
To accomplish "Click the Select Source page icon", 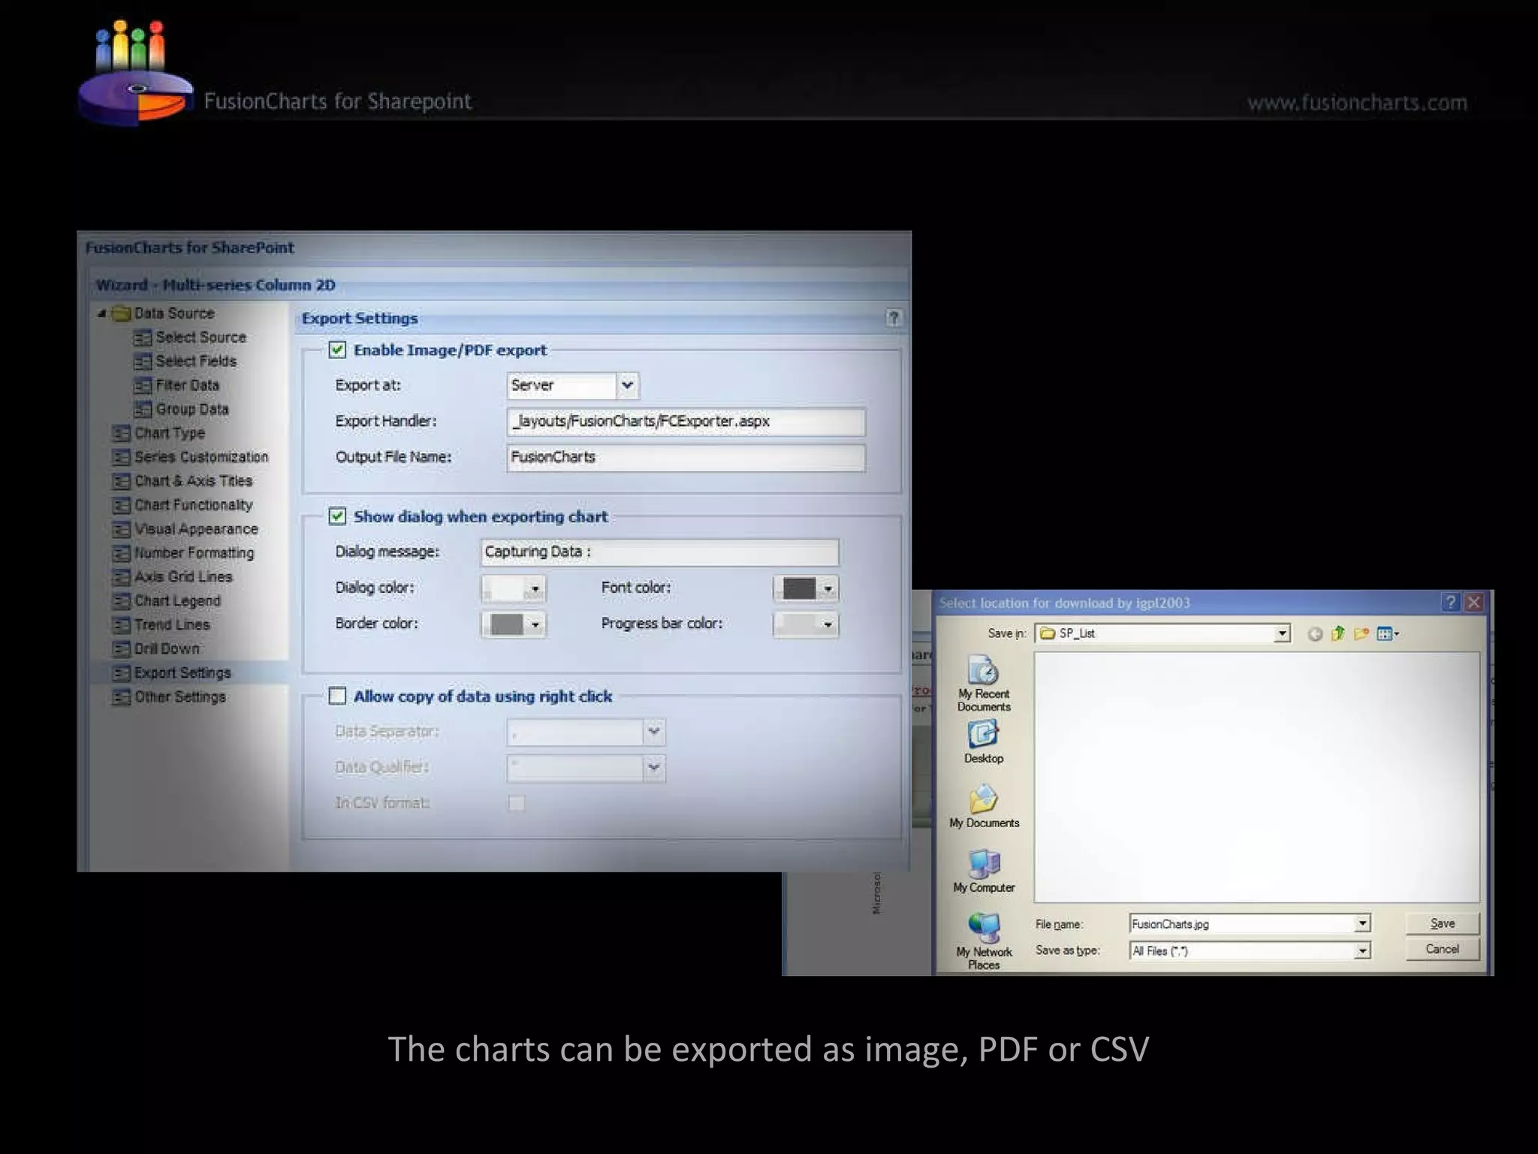I will [142, 338].
